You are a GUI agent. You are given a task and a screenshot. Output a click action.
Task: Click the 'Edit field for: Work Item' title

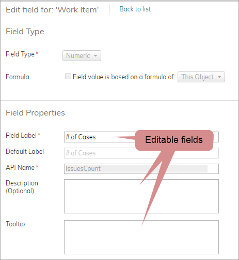coord(52,10)
